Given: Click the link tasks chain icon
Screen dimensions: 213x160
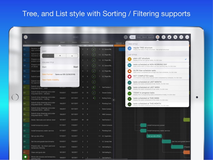Looking at the screenshot, I should (175, 37).
